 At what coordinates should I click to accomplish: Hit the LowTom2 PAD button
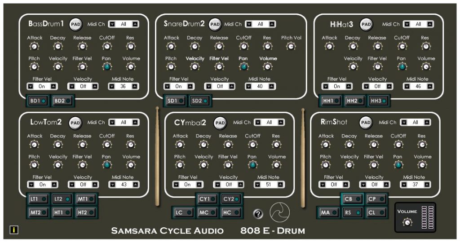[75, 123]
